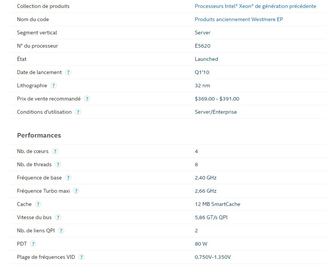This screenshot has height=269, width=326.
Task: Show help for Conditions d'utilisation
Action: pos(78,112)
